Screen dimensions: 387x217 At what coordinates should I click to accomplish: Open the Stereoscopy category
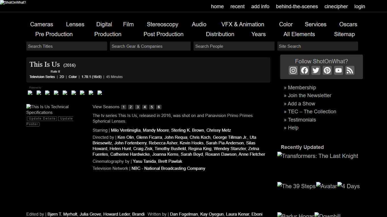coord(162,24)
